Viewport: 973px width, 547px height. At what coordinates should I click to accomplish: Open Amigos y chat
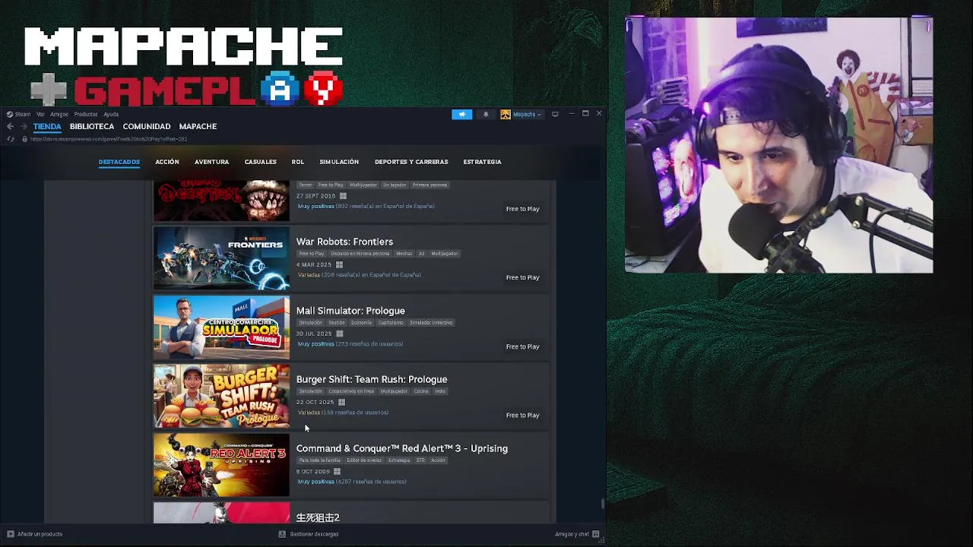(572, 534)
